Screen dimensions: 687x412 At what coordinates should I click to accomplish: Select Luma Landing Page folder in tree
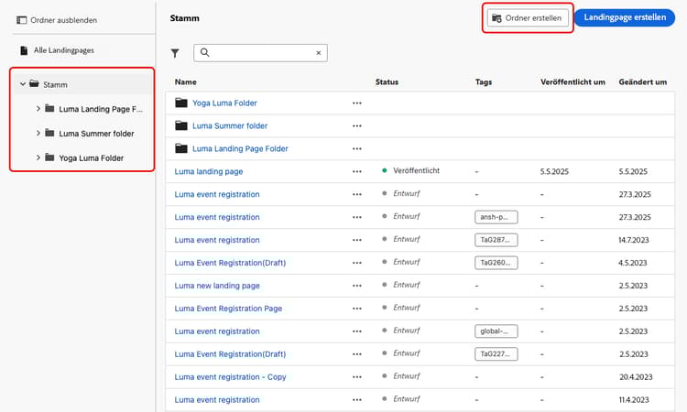100,109
